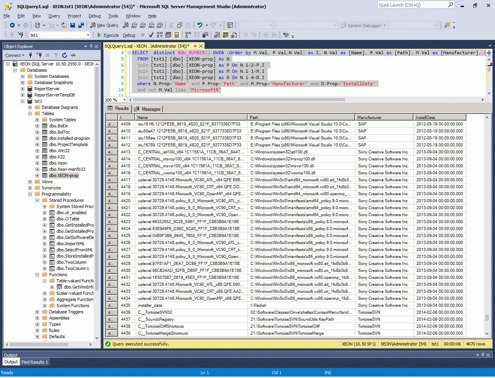Click the New Project icon
495x378 pixels.
(x=38, y=25)
